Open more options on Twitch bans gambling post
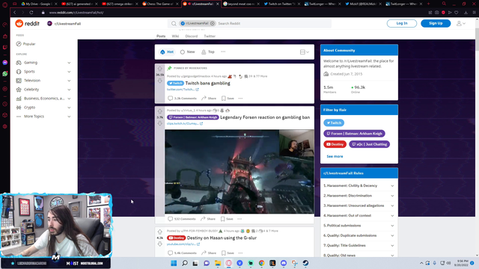 pyautogui.click(x=241, y=98)
